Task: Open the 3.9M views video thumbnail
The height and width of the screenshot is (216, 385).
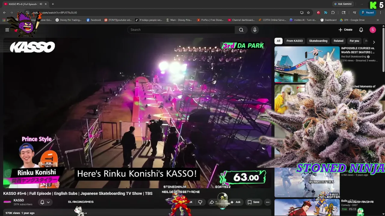Action: pyautogui.click(x=307, y=182)
